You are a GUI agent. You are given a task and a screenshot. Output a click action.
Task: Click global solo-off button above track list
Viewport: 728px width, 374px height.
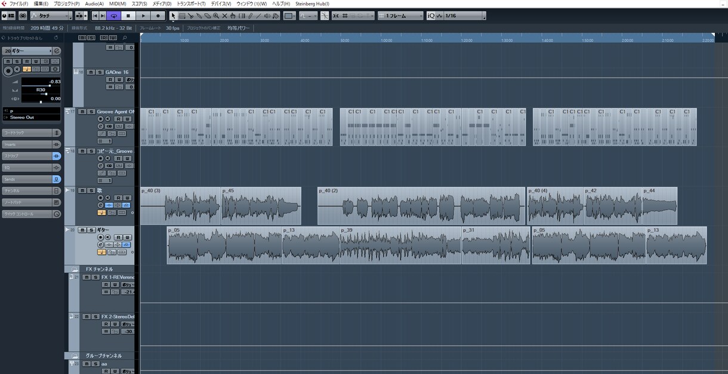click(91, 38)
